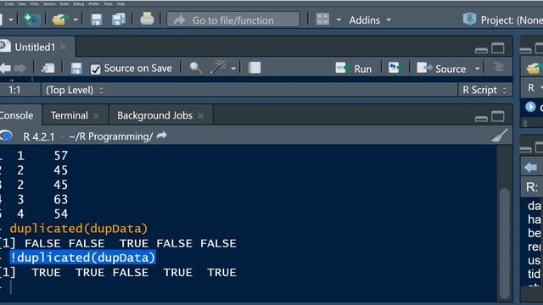The height and width of the screenshot is (305, 543).
Task: Open the Project (None) menu
Action: coord(503,20)
